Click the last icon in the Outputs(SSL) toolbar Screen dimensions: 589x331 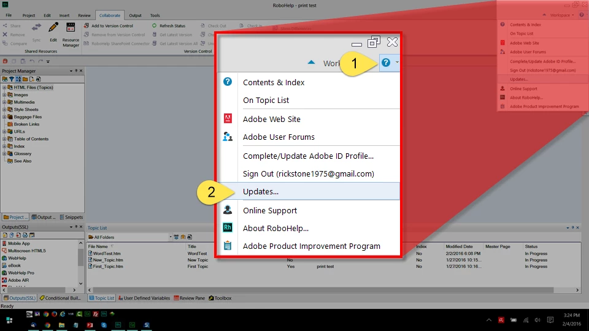(32, 235)
